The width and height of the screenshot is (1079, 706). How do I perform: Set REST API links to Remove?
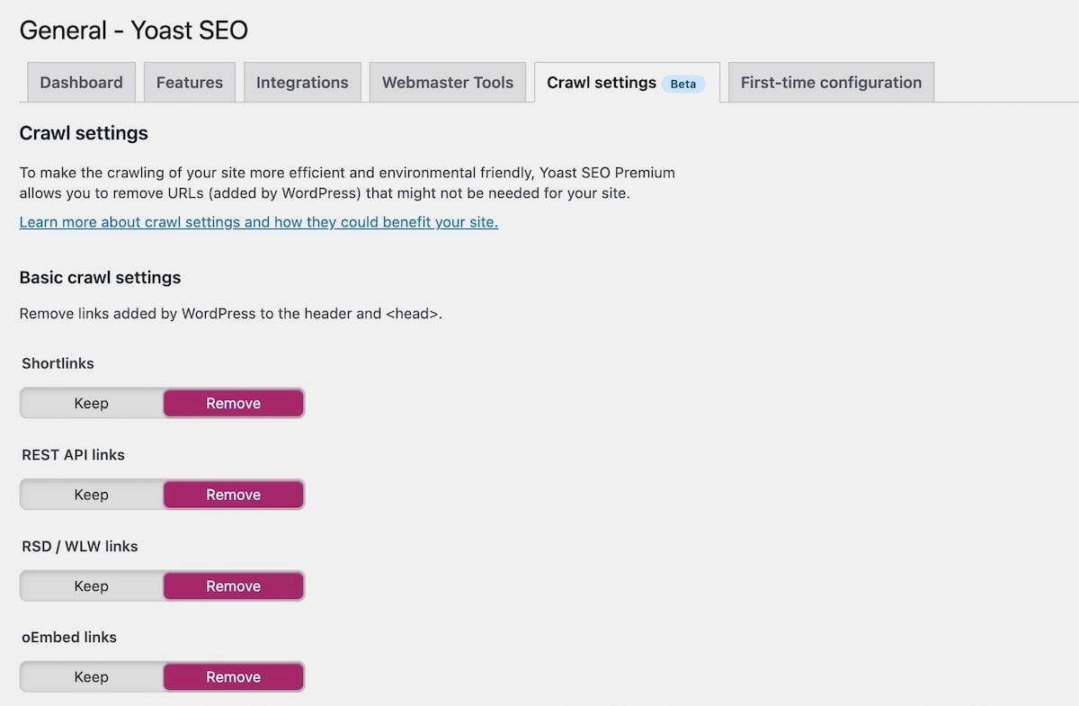pos(233,495)
